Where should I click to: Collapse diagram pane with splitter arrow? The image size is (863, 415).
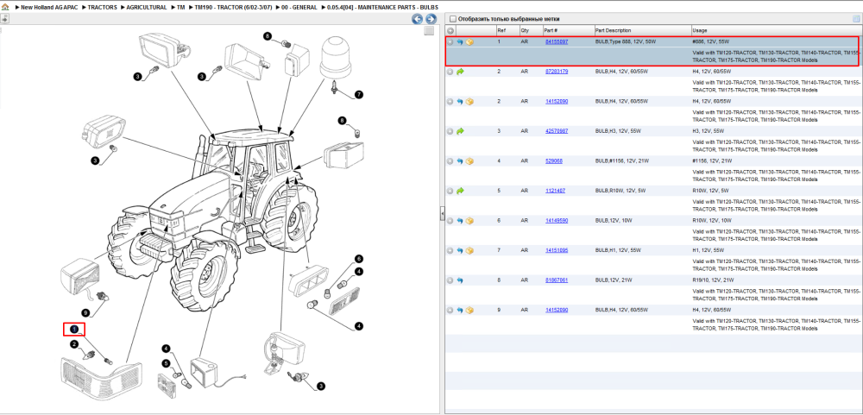tap(442, 215)
